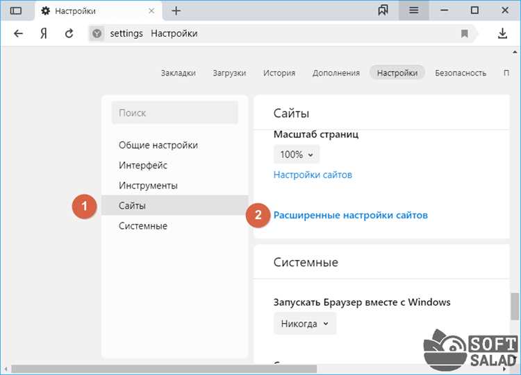Click the horizontal scrollbar thumb
521x375 pixels.
pyautogui.click(x=164, y=369)
